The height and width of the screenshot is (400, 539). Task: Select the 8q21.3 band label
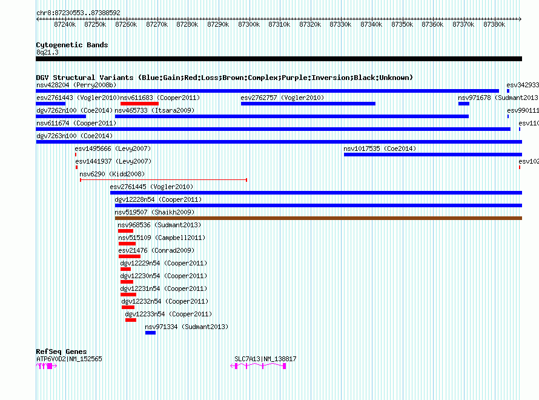point(47,52)
